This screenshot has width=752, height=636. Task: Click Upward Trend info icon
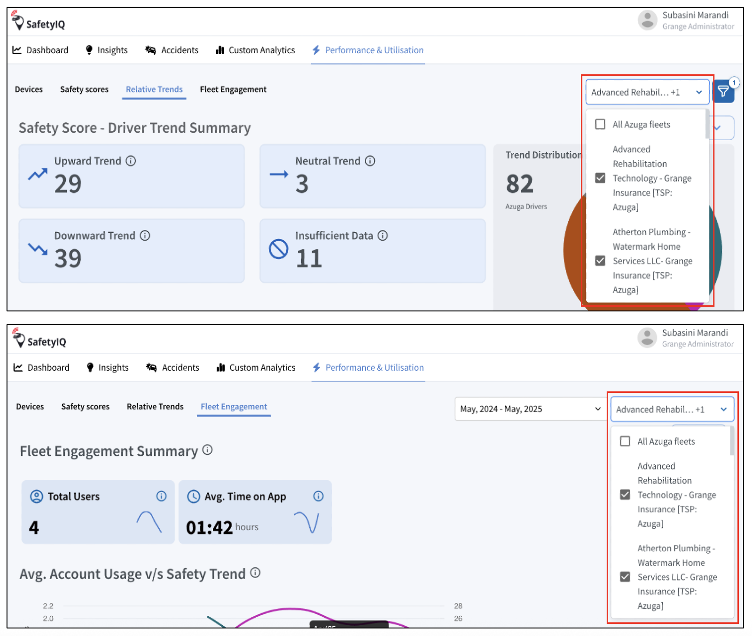tap(131, 161)
